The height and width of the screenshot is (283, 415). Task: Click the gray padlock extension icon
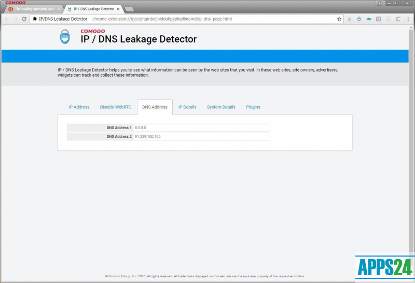349,19
